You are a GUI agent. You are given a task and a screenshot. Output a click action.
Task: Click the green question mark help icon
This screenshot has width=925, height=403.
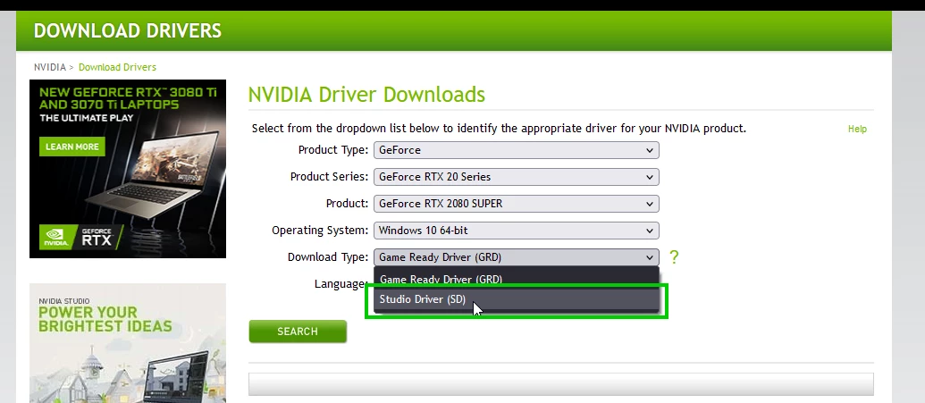[674, 257]
